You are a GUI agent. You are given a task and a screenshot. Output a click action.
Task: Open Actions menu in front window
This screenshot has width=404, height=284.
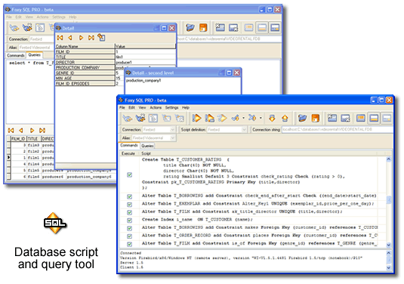(156, 108)
